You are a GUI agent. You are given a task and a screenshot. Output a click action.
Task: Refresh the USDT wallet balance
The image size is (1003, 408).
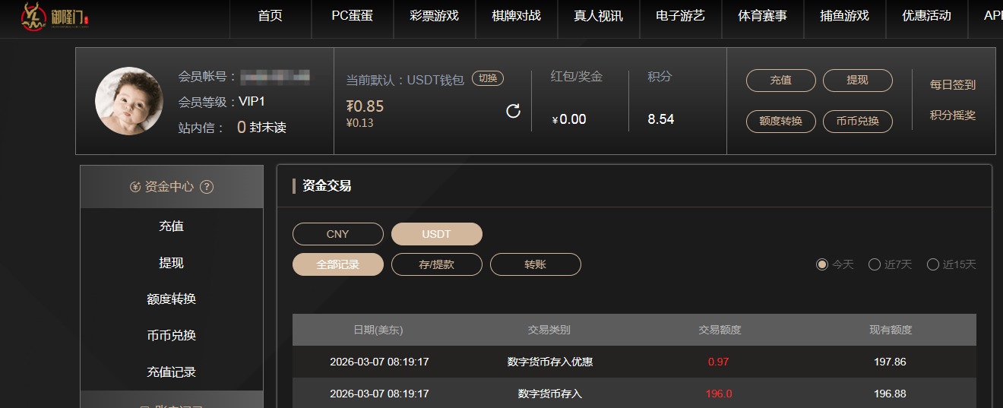[x=513, y=111]
